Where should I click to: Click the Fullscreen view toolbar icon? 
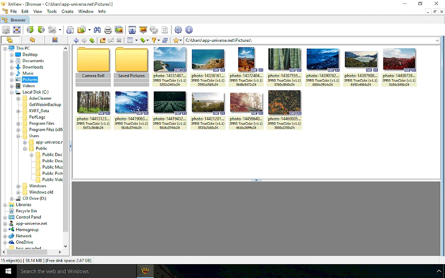click(x=17, y=30)
